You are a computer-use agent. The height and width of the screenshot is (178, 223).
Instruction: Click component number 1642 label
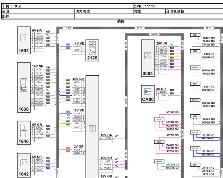[x=24, y=174]
